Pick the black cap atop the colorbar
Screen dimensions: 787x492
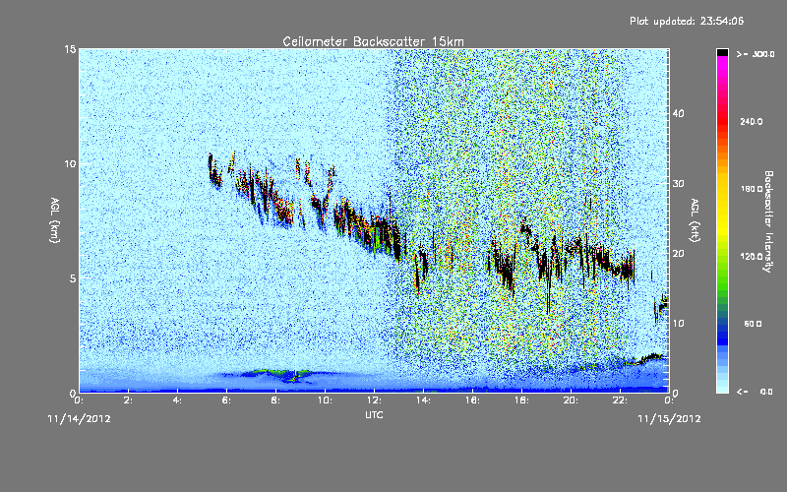tap(722, 52)
